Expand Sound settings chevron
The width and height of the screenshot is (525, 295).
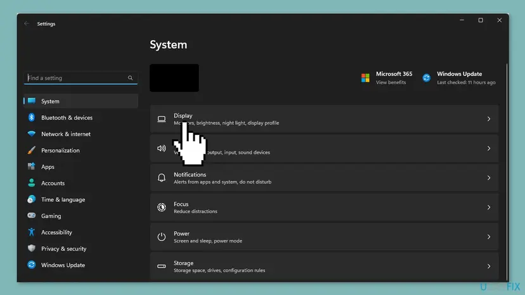coord(489,148)
